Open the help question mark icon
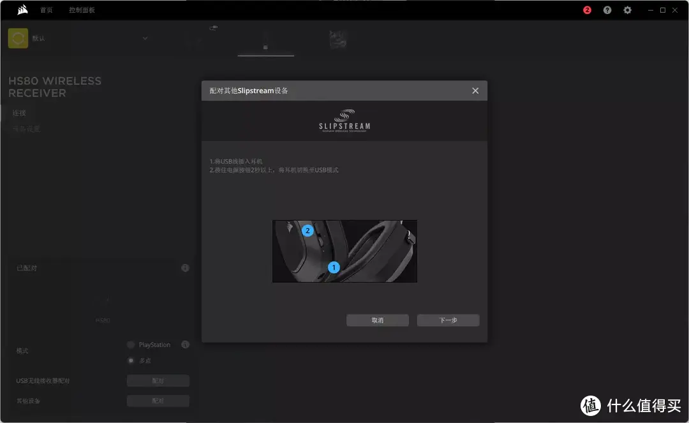 pyautogui.click(x=607, y=10)
